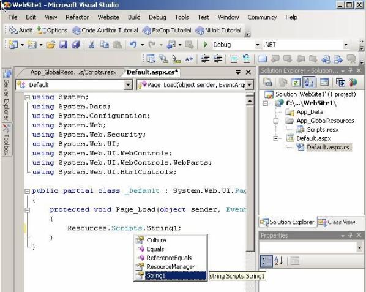Viewport: 366px width, 292px height.
Task: Open the _Default class dropdown
Action: [x=128, y=84]
